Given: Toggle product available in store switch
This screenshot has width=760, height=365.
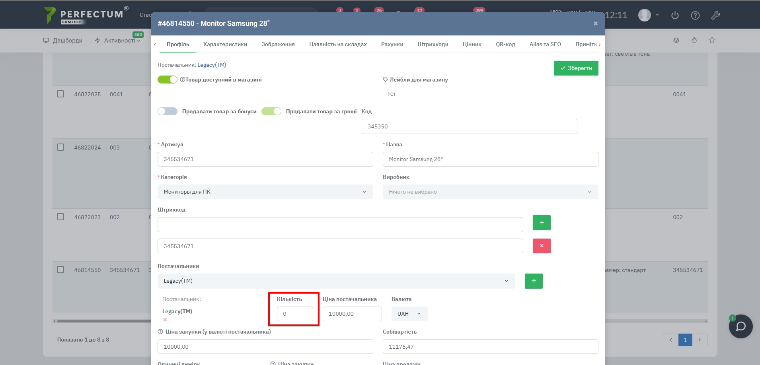Looking at the screenshot, I should point(168,80).
